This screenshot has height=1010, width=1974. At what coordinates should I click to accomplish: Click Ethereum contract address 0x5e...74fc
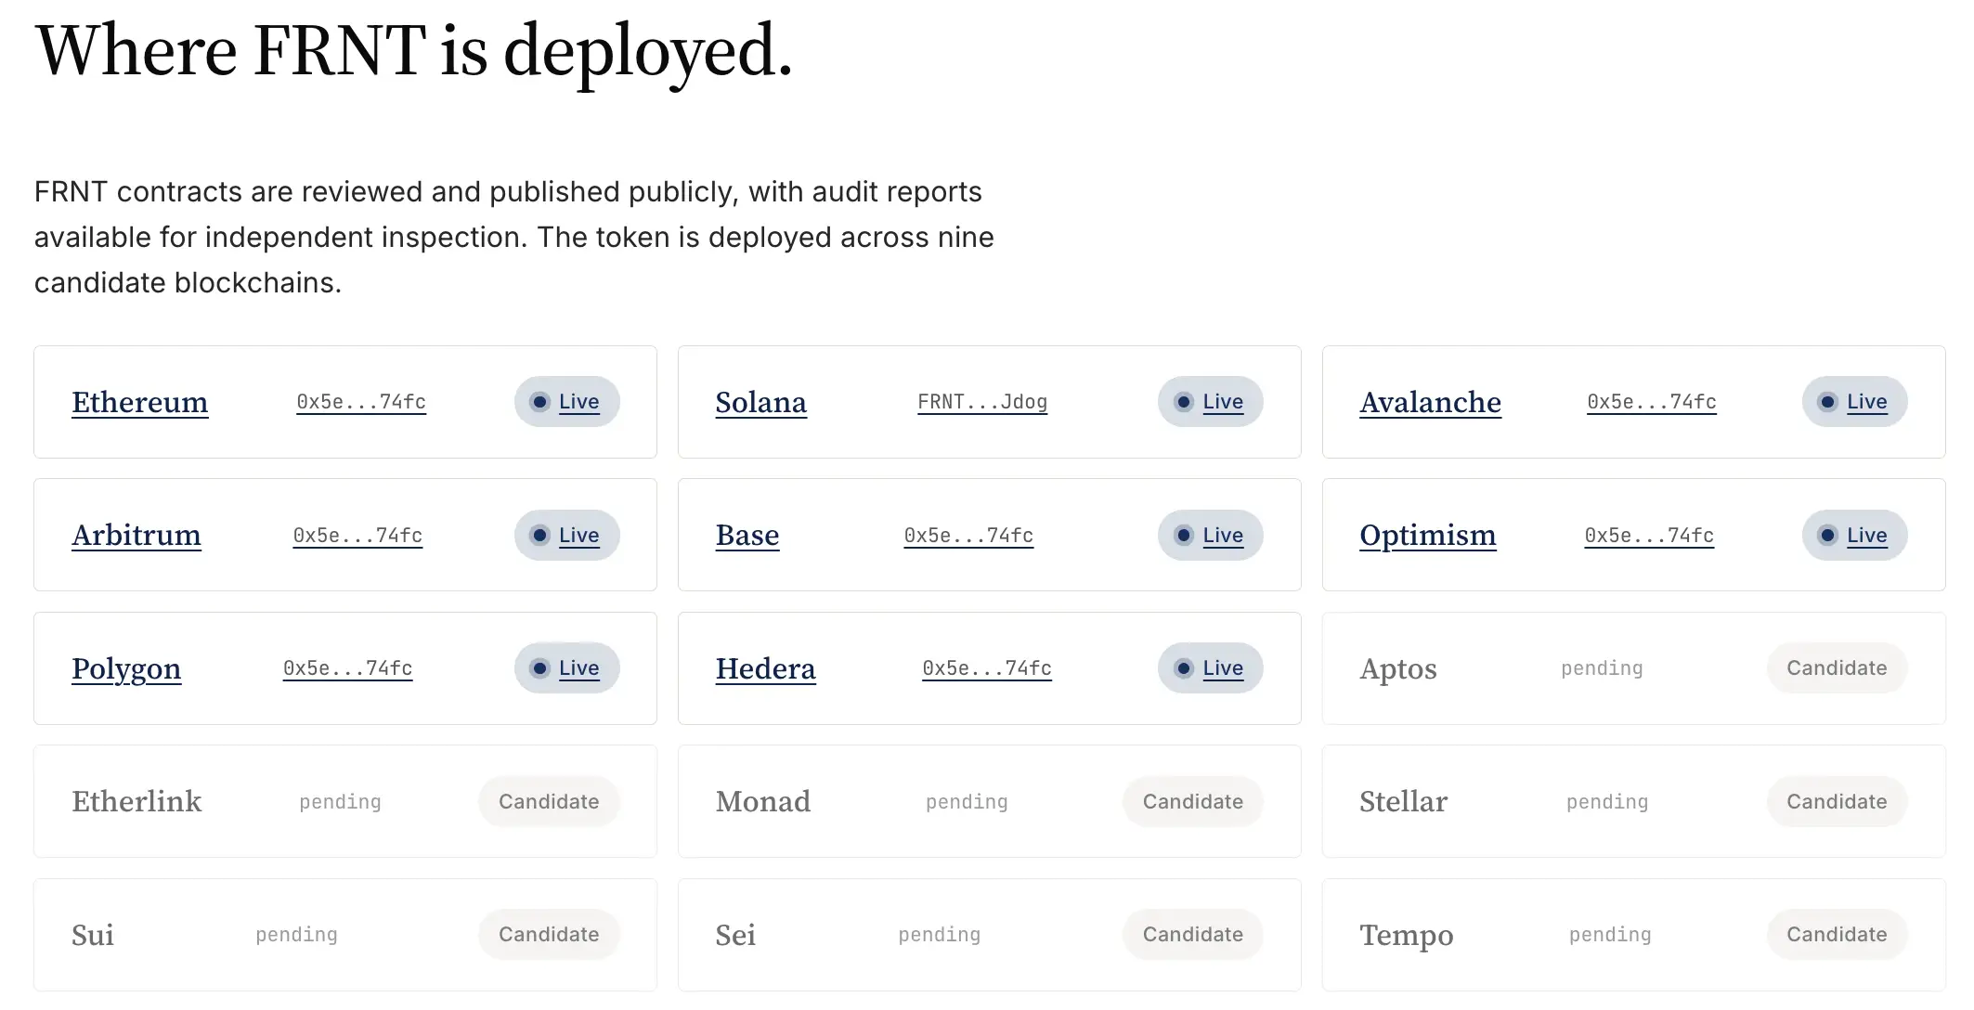coord(361,402)
